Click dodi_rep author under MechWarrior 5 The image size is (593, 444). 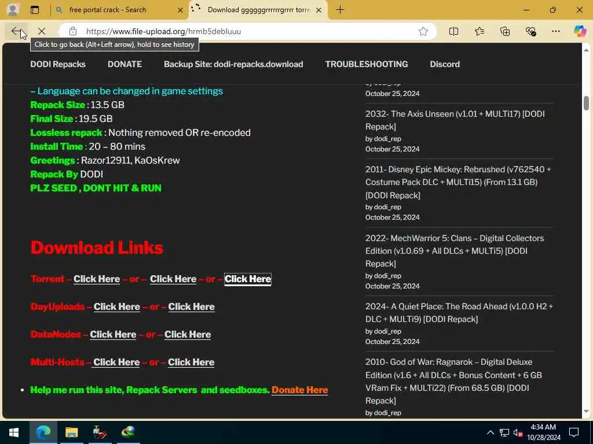pyautogui.click(x=387, y=276)
